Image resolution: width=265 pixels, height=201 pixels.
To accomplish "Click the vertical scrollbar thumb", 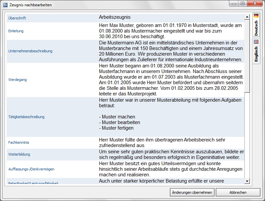I will pos(247,56).
